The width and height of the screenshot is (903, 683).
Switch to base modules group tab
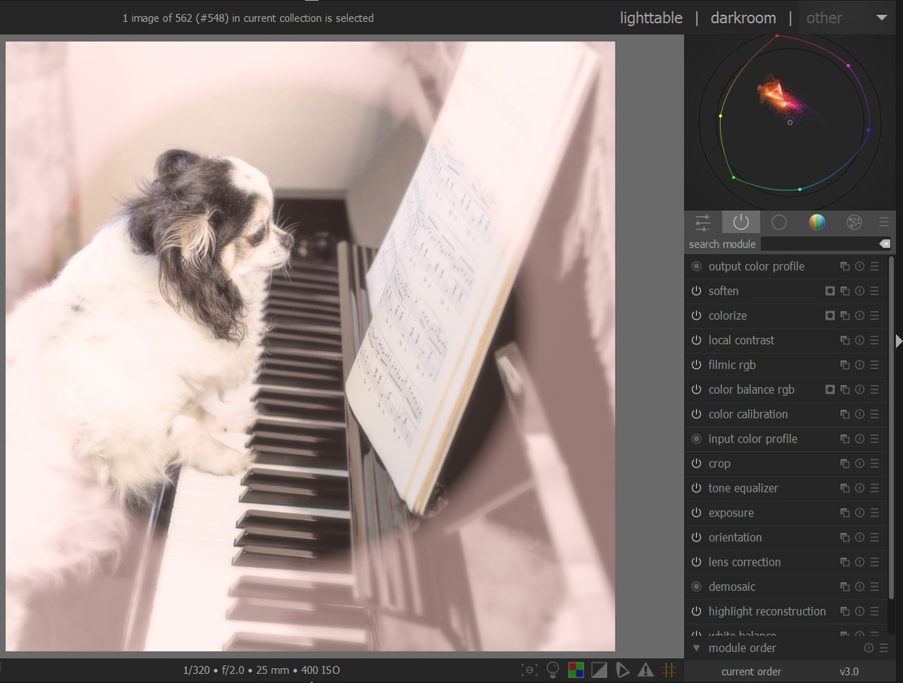pyautogui.click(x=779, y=222)
